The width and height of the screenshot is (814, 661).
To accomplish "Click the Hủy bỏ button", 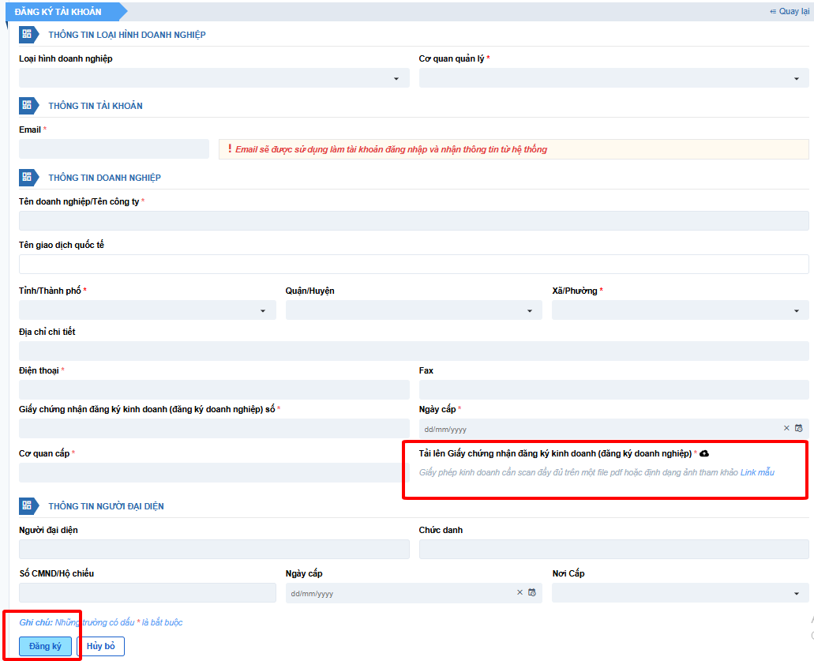I will click(101, 646).
